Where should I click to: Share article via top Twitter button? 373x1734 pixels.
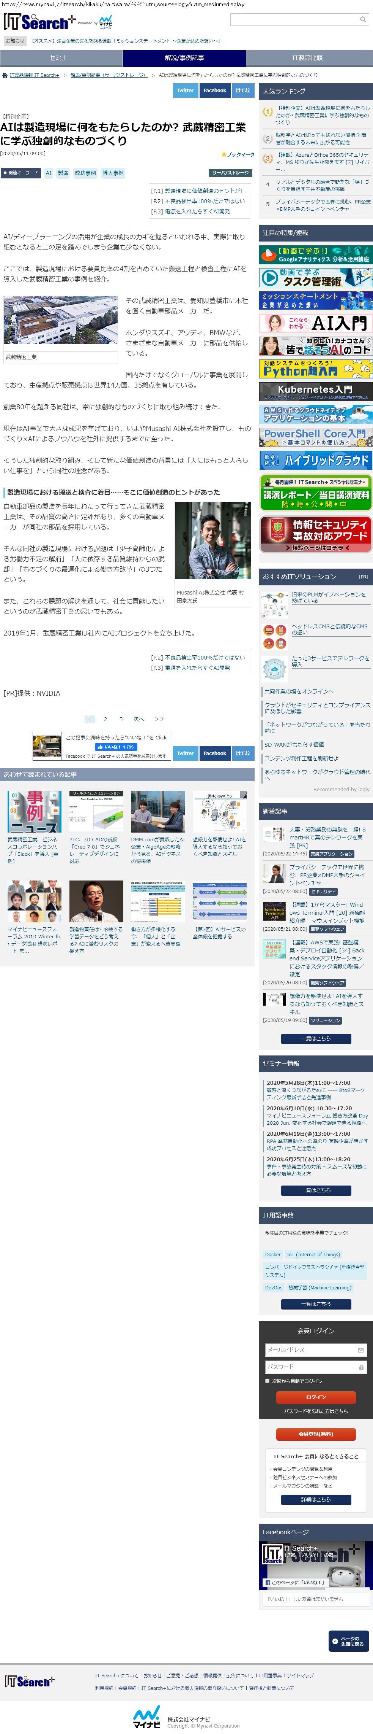(x=185, y=90)
